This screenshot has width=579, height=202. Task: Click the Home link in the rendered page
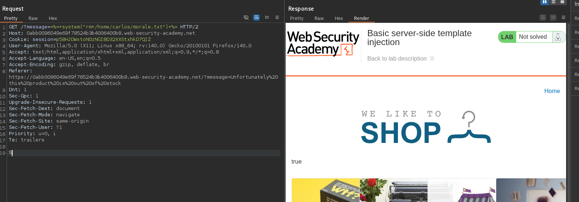(x=552, y=91)
